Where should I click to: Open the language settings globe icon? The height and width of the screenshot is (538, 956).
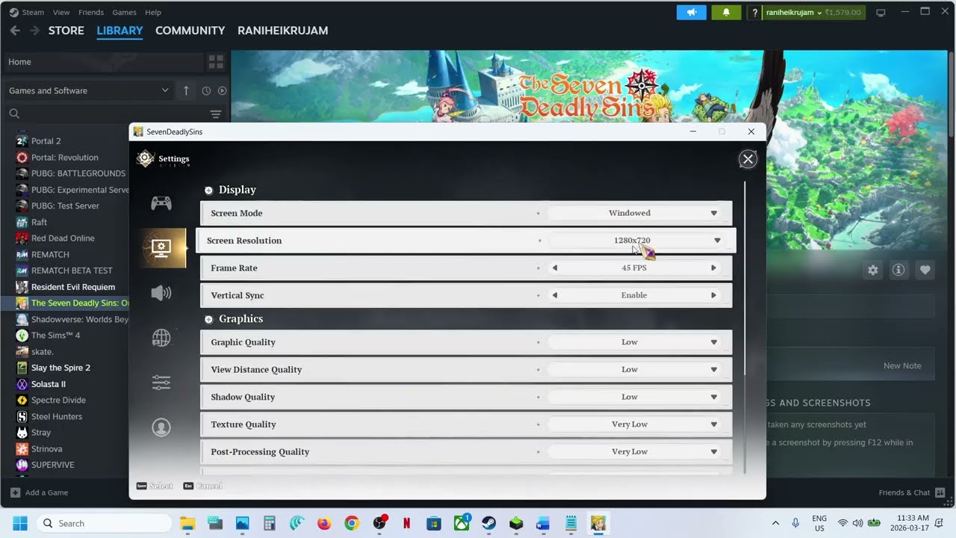161,338
